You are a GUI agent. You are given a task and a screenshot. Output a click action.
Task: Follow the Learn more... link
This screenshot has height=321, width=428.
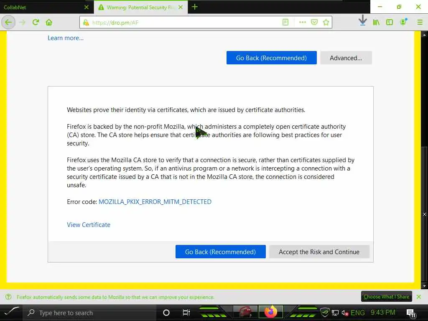click(66, 38)
